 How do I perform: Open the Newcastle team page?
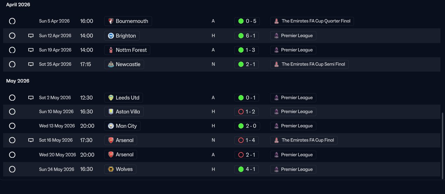pos(128,64)
